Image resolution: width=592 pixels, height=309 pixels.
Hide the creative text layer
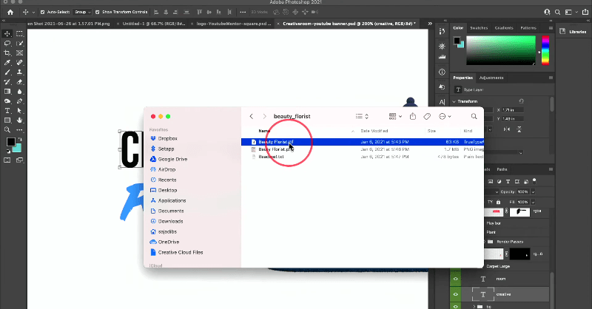click(455, 294)
